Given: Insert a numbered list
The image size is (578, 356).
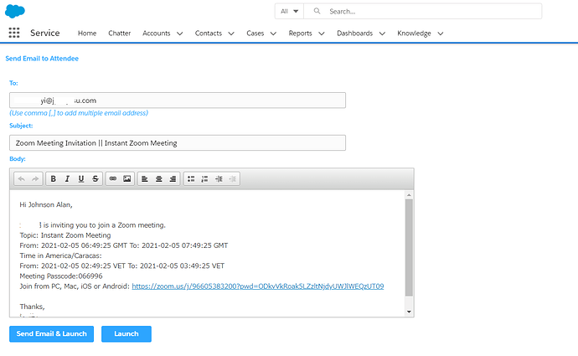Looking at the screenshot, I should [204, 178].
